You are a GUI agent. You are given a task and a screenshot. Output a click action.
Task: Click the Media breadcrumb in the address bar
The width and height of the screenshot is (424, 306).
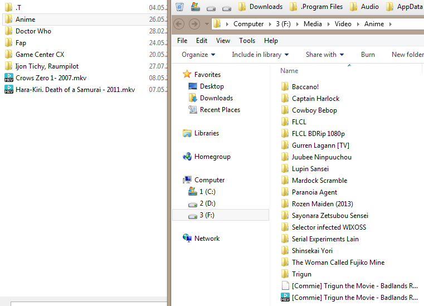(x=313, y=24)
